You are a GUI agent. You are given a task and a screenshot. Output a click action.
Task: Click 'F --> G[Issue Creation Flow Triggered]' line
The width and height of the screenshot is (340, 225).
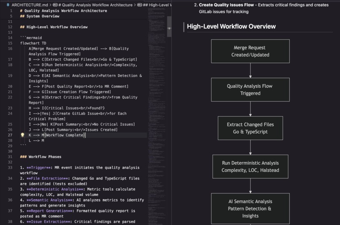click(x=70, y=92)
